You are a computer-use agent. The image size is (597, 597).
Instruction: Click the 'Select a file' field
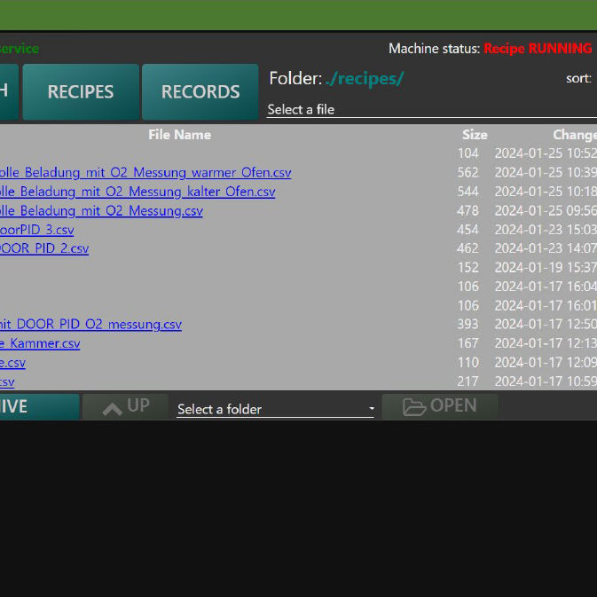pyautogui.click(x=432, y=110)
